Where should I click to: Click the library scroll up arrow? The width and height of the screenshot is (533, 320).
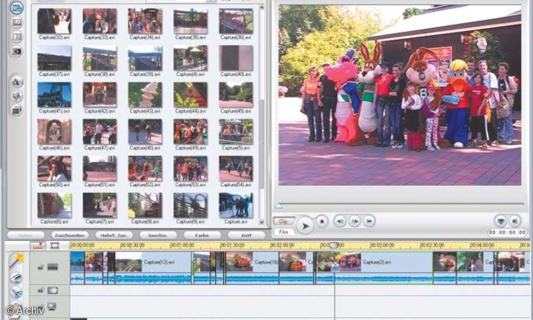click(x=261, y=8)
